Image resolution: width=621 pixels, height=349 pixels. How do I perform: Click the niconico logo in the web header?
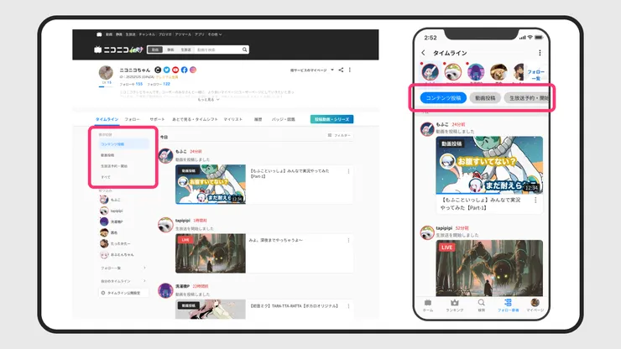[118, 49]
